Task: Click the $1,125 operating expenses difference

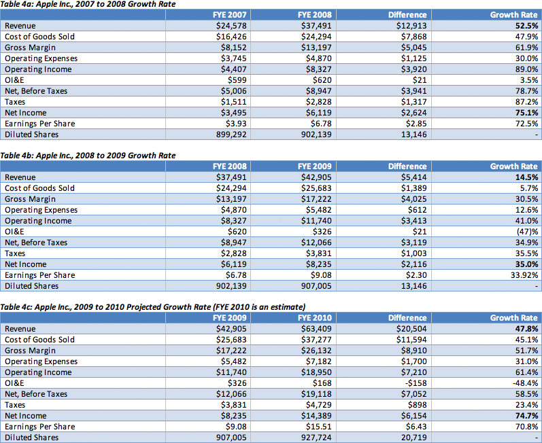Action: point(413,58)
